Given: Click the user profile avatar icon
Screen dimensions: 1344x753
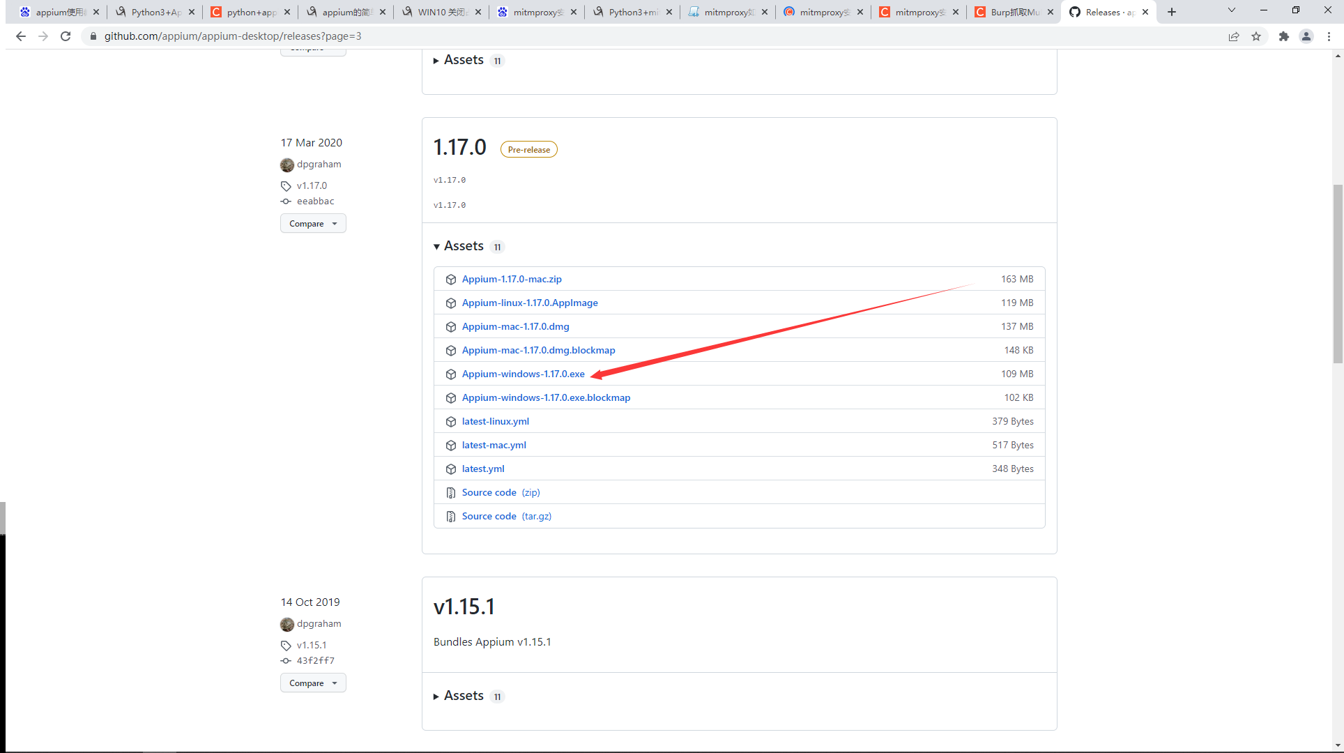Looking at the screenshot, I should 1306,36.
